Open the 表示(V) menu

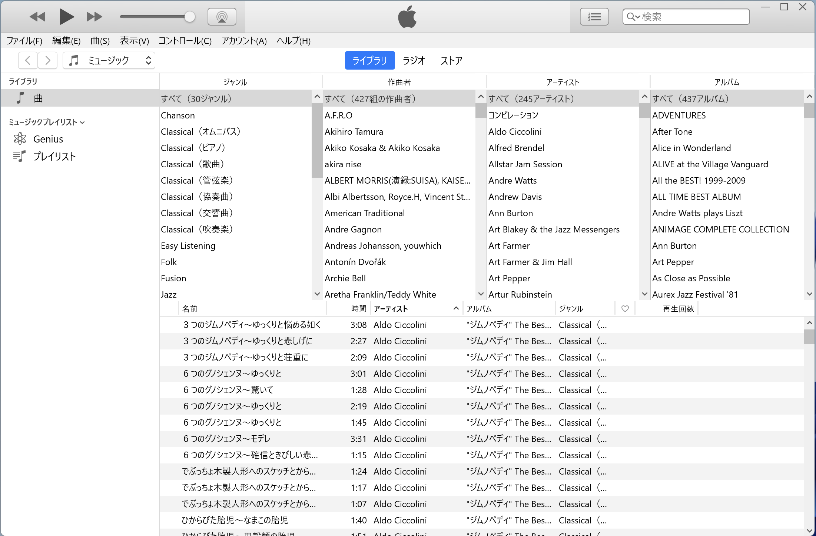tap(134, 41)
